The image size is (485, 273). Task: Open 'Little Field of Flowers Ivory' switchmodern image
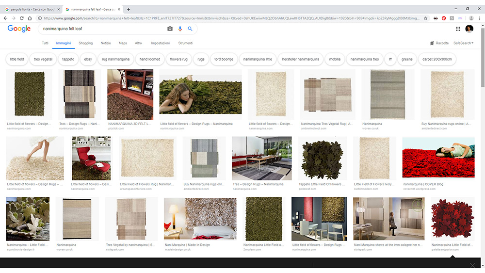pos(374,158)
